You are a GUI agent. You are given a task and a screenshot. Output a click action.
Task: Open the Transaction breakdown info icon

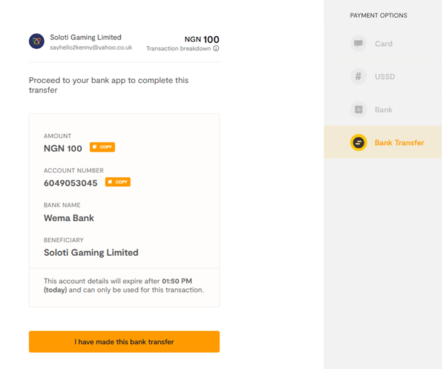click(216, 48)
